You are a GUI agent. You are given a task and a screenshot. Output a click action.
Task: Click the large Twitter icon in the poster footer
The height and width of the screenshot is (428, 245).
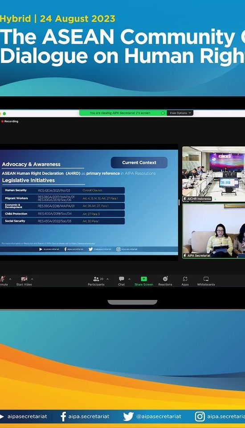tap(128, 416)
